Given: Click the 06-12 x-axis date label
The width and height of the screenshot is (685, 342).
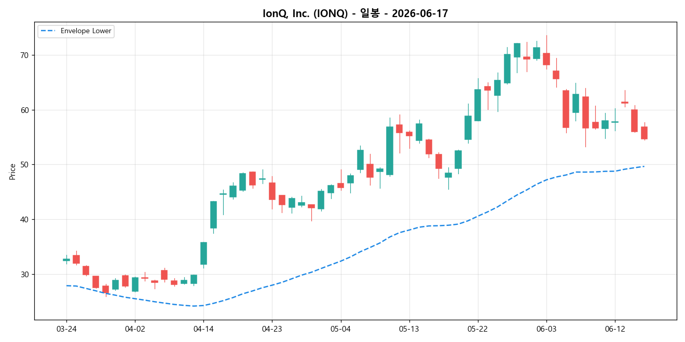Looking at the screenshot, I should (614, 329).
